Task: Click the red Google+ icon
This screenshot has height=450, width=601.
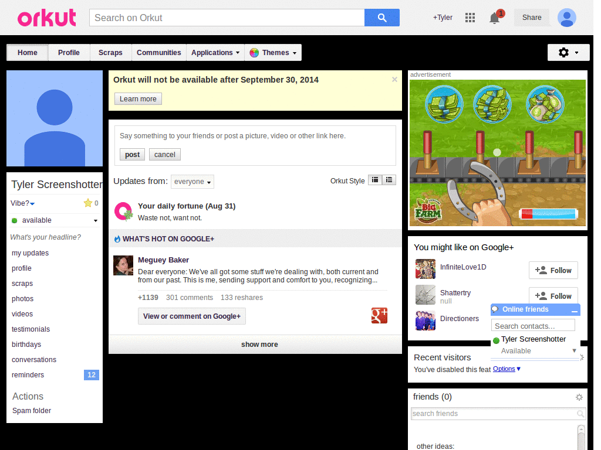Action: 379,316
